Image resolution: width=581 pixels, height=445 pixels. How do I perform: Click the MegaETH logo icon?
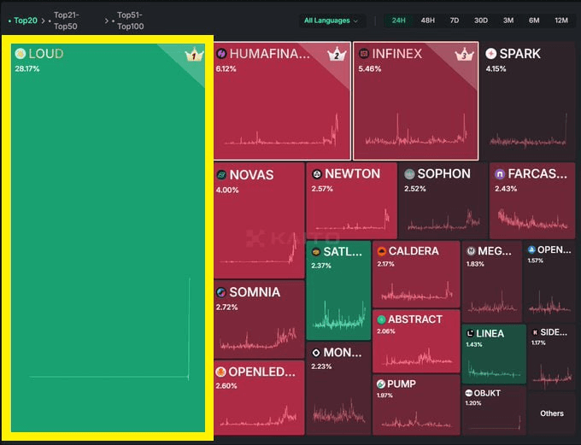pyautogui.click(x=471, y=251)
